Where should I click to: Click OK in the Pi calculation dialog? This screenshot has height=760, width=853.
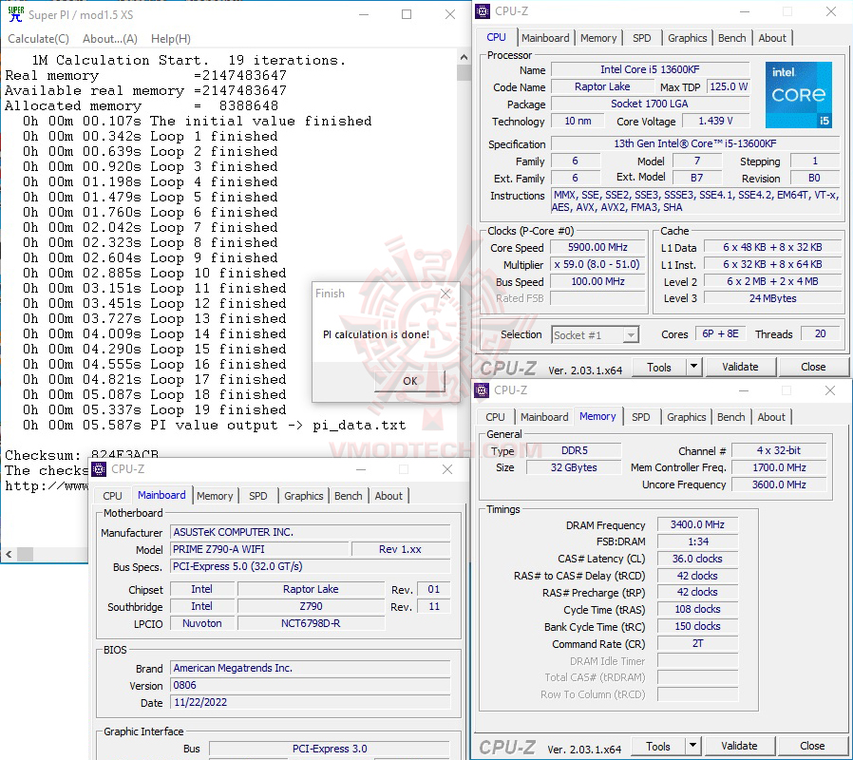408,380
